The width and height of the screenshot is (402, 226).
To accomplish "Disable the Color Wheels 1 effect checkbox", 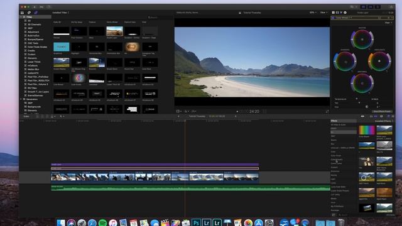I will (x=333, y=18).
